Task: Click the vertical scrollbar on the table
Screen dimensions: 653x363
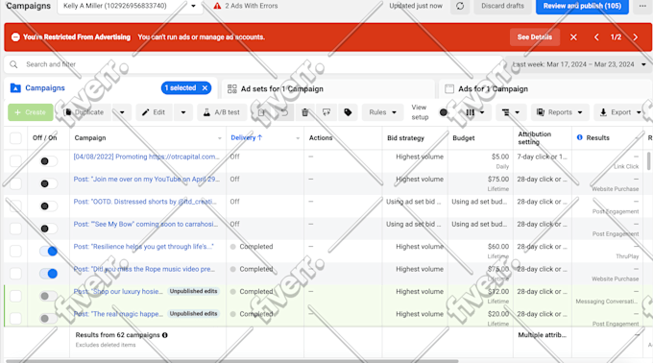Action: coord(648,161)
